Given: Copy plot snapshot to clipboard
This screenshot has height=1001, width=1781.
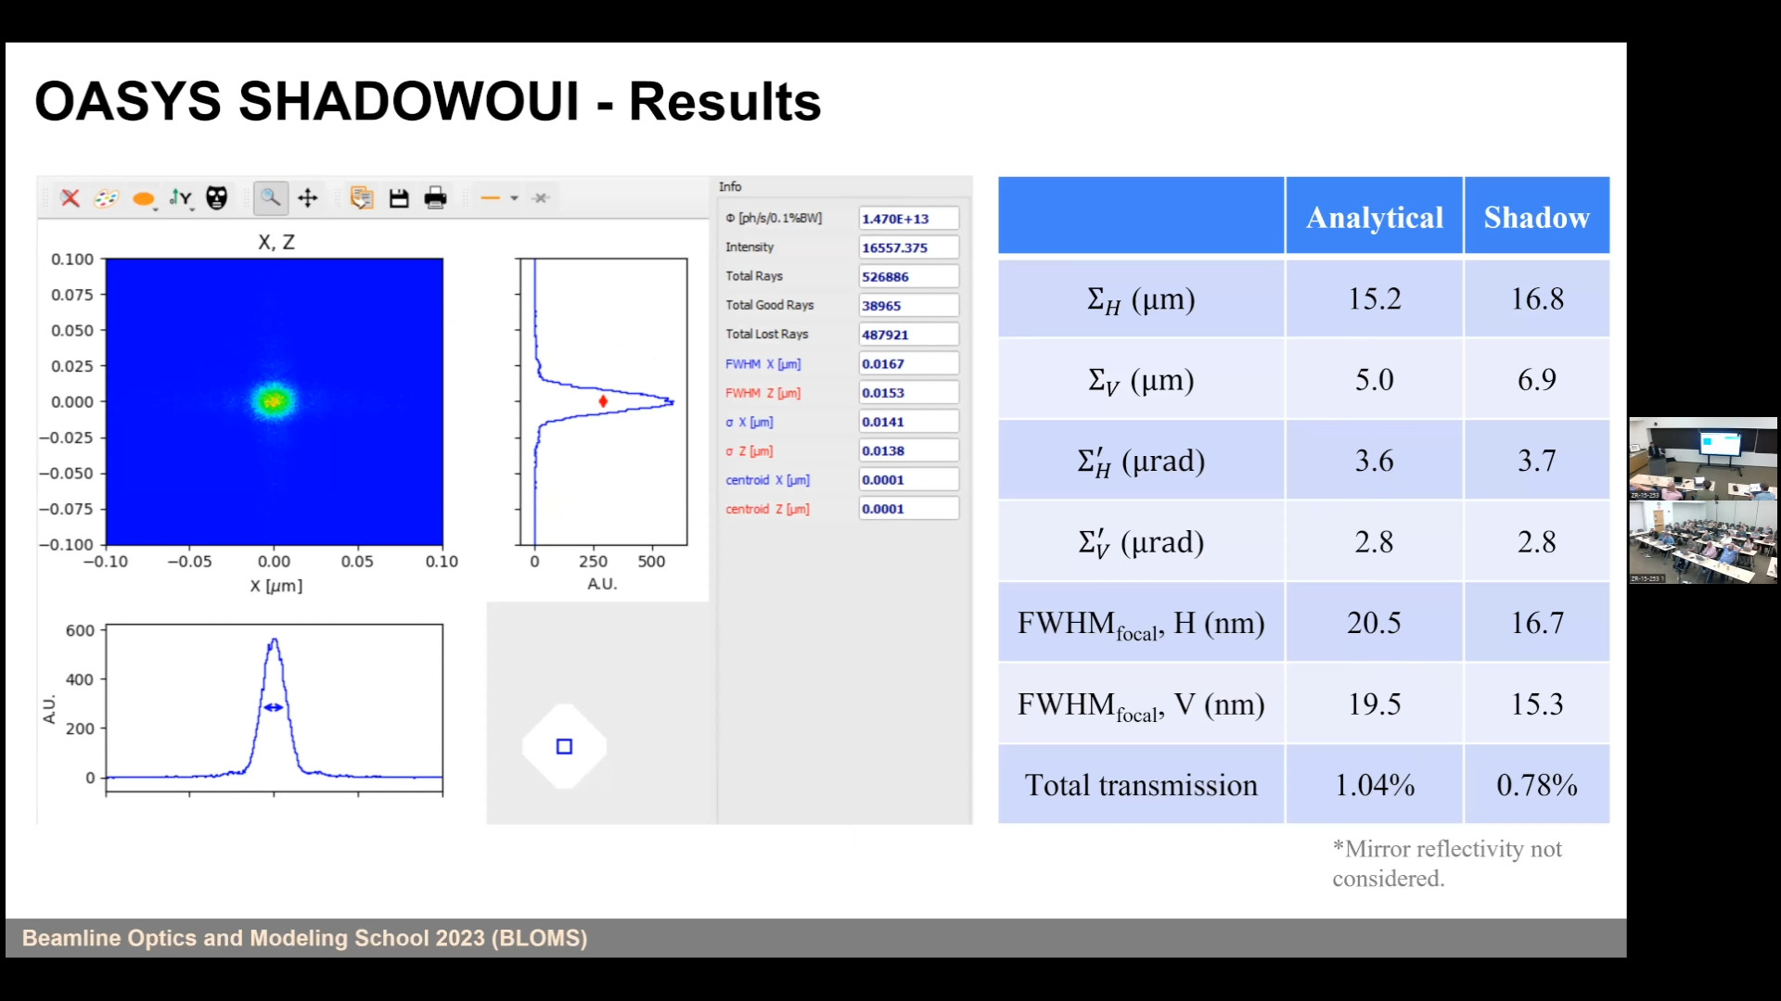Looking at the screenshot, I should 361,197.
